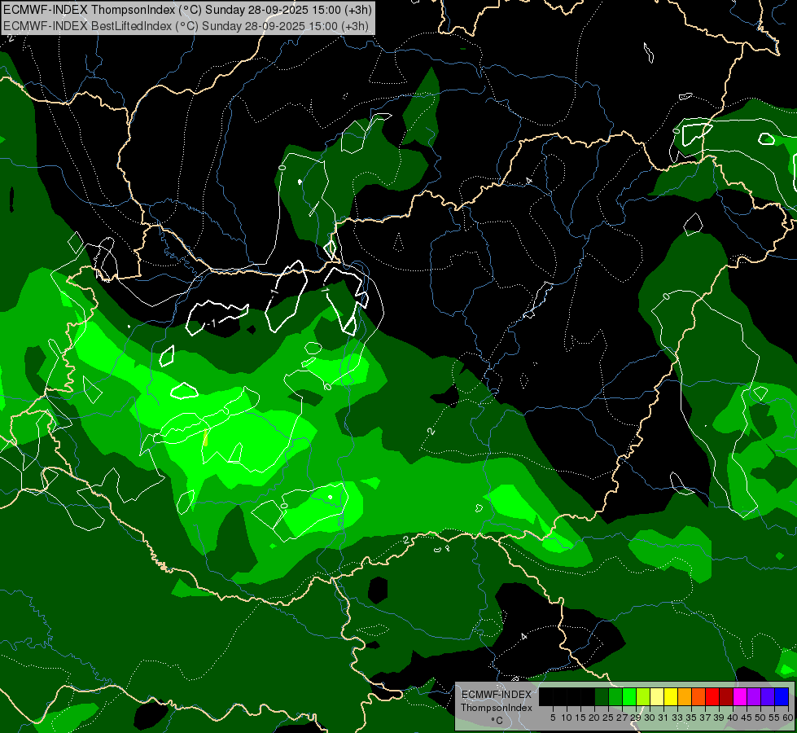
Task: Choose the purple 45–50 legend swatch
Action: [753, 696]
